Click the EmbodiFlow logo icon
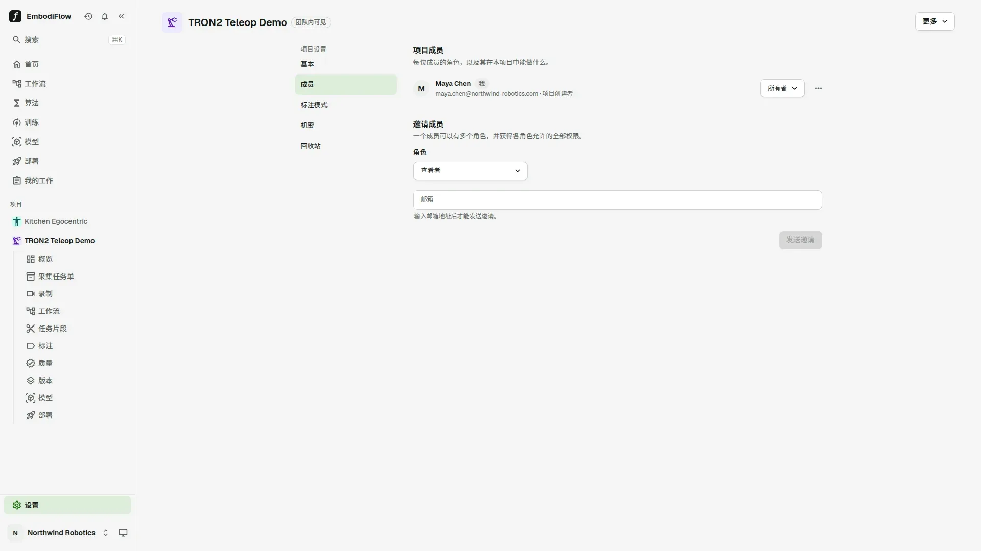The image size is (981, 551). click(15, 16)
